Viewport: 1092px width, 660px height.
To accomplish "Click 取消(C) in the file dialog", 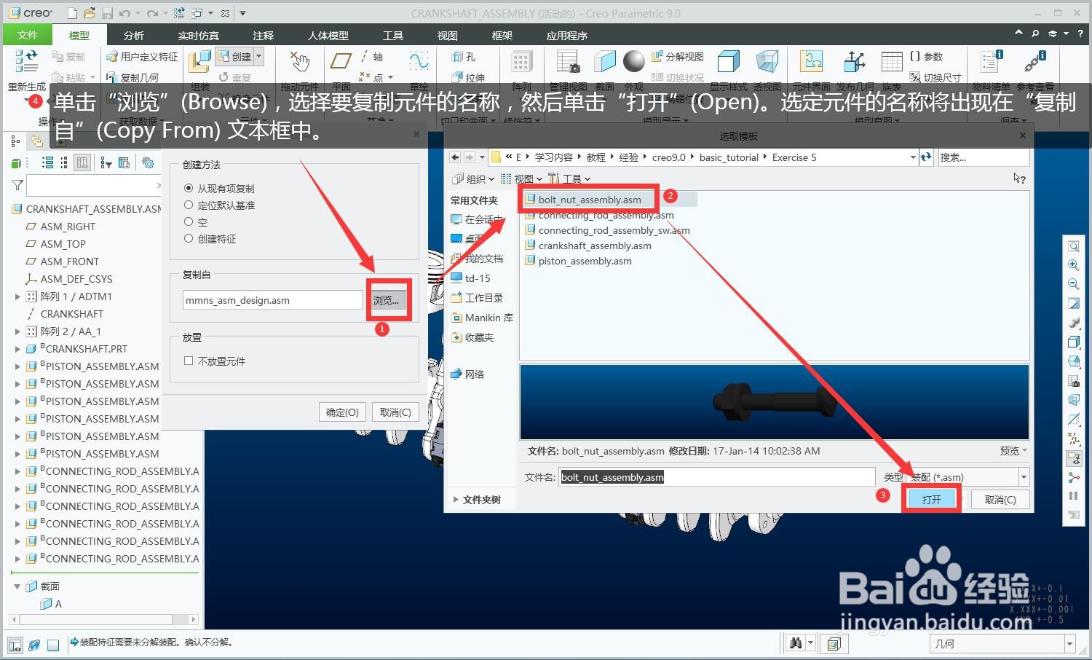I will point(1000,499).
